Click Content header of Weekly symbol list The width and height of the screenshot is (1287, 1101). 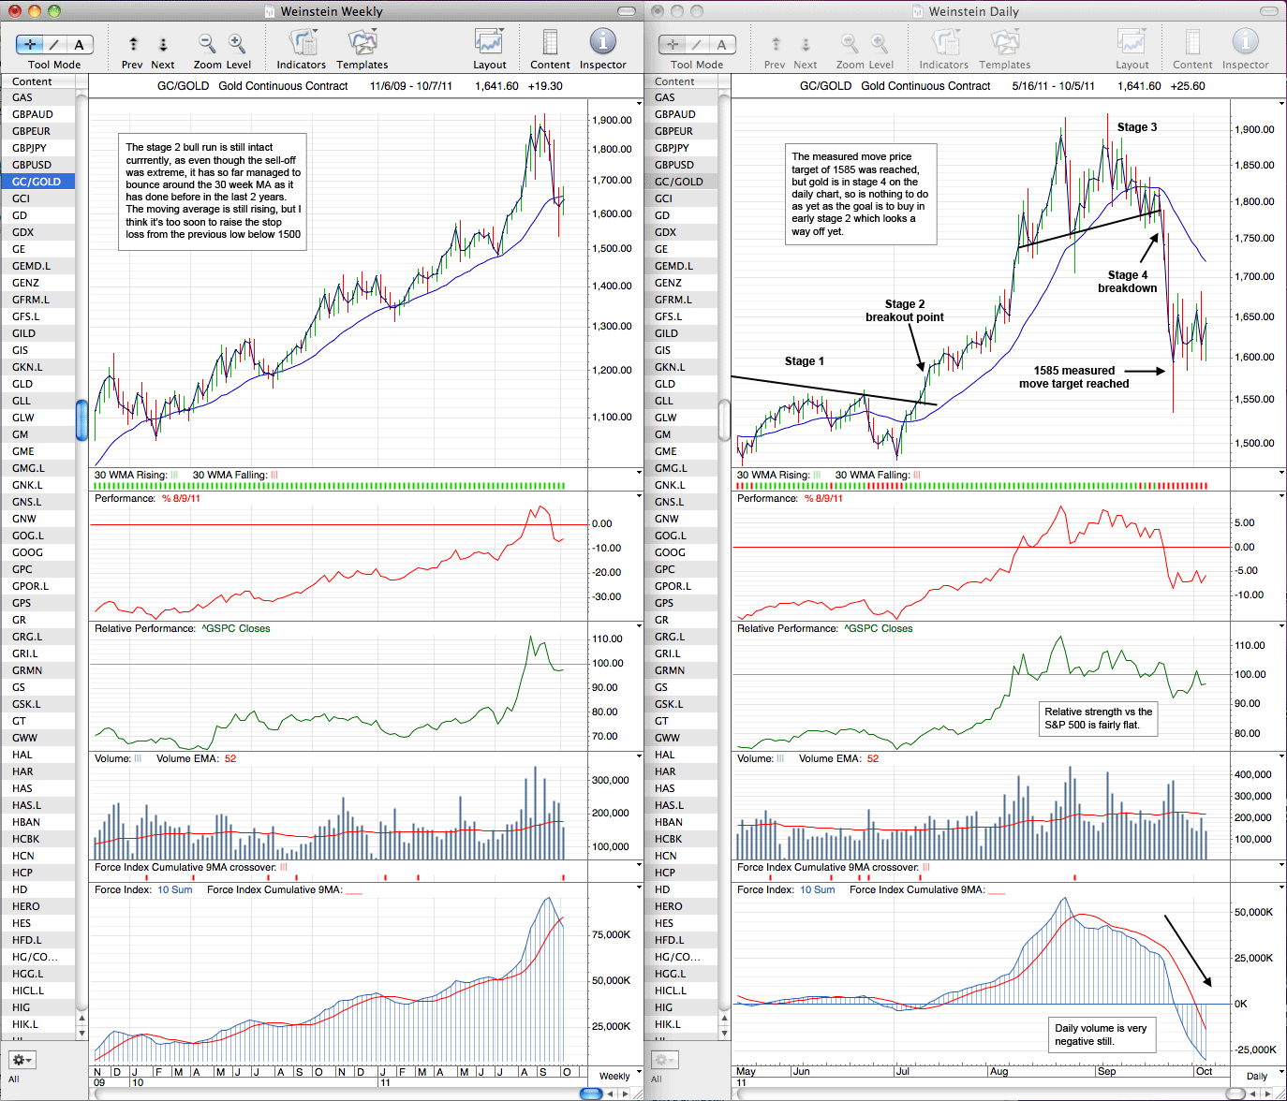click(37, 81)
